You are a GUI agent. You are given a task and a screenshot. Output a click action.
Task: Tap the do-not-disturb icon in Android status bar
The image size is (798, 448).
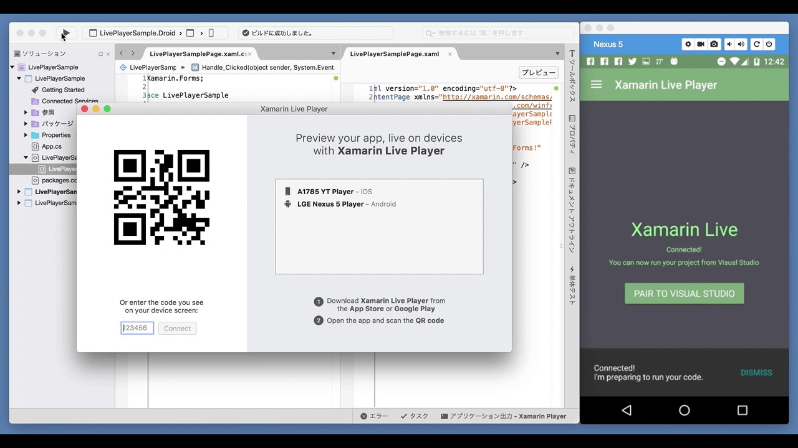point(721,62)
